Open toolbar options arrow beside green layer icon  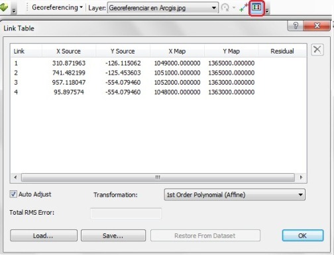(x=14, y=10)
